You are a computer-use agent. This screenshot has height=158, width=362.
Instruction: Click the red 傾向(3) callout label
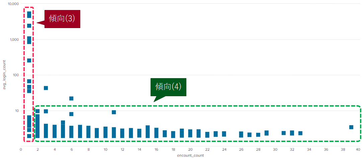click(x=62, y=19)
